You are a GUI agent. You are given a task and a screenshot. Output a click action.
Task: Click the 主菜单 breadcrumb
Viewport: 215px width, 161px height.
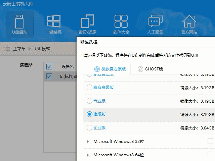tap(19, 49)
